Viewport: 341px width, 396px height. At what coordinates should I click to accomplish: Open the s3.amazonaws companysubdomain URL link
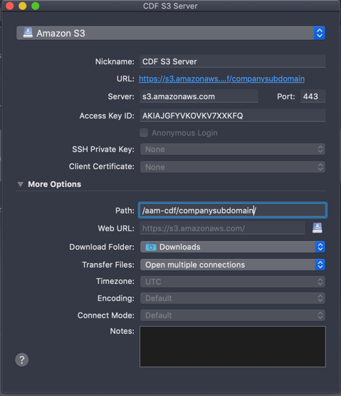pyautogui.click(x=221, y=78)
